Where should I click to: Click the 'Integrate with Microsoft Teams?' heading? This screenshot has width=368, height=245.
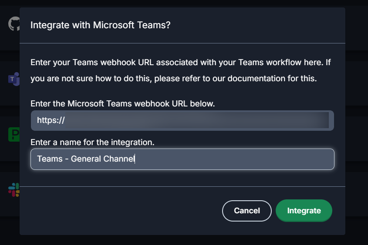coord(101,25)
